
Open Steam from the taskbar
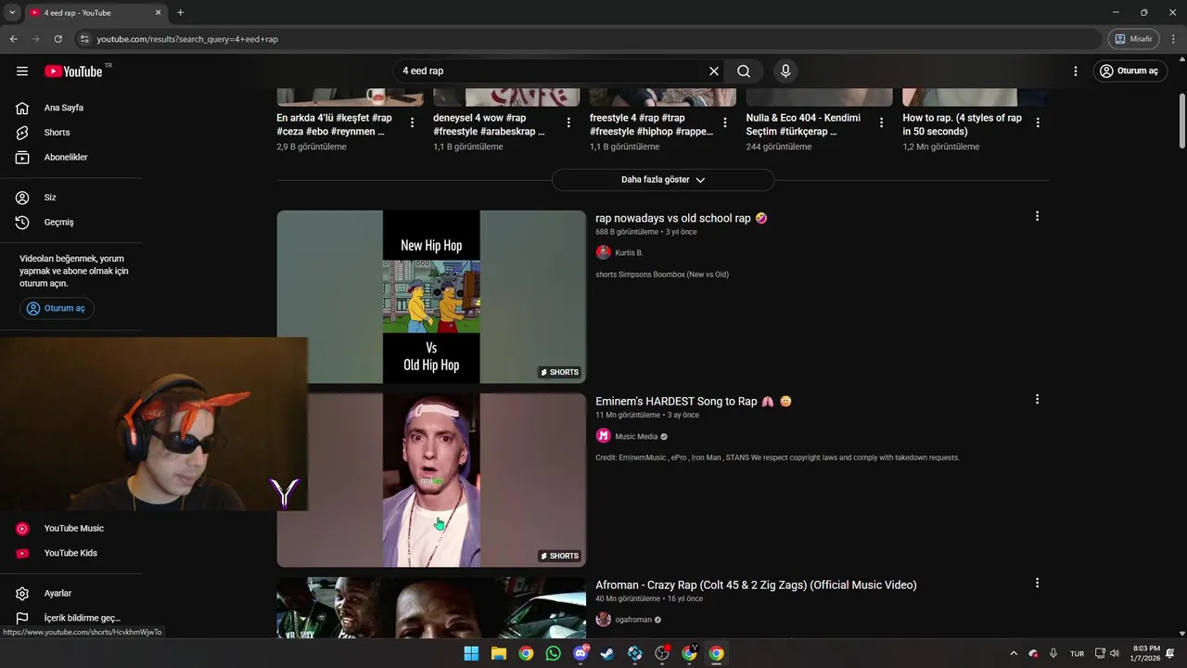pyautogui.click(x=607, y=653)
